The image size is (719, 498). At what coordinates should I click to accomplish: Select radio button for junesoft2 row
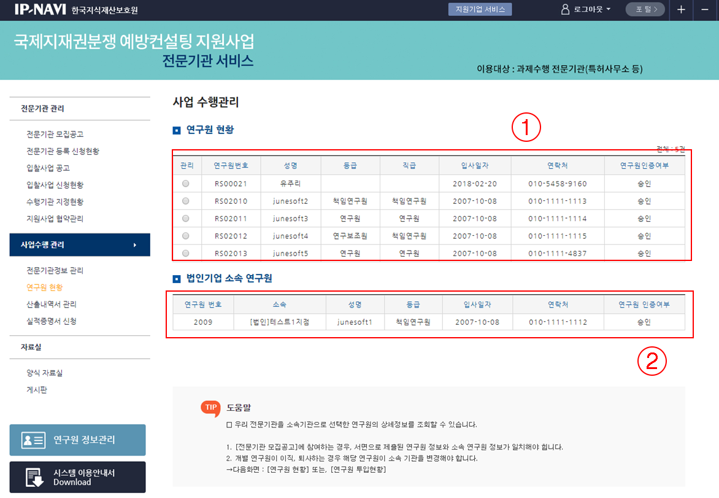click(186, 201)
